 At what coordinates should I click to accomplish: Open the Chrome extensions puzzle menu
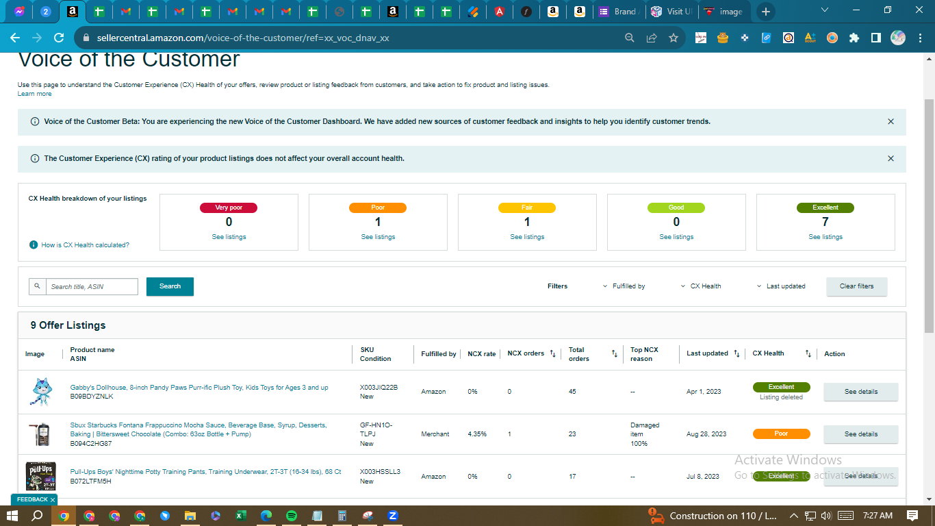click(854, 38)
